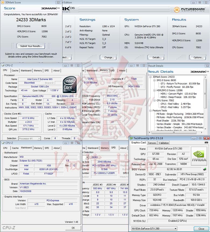Close the Result Details panel with its X

(x=207, y=66)
